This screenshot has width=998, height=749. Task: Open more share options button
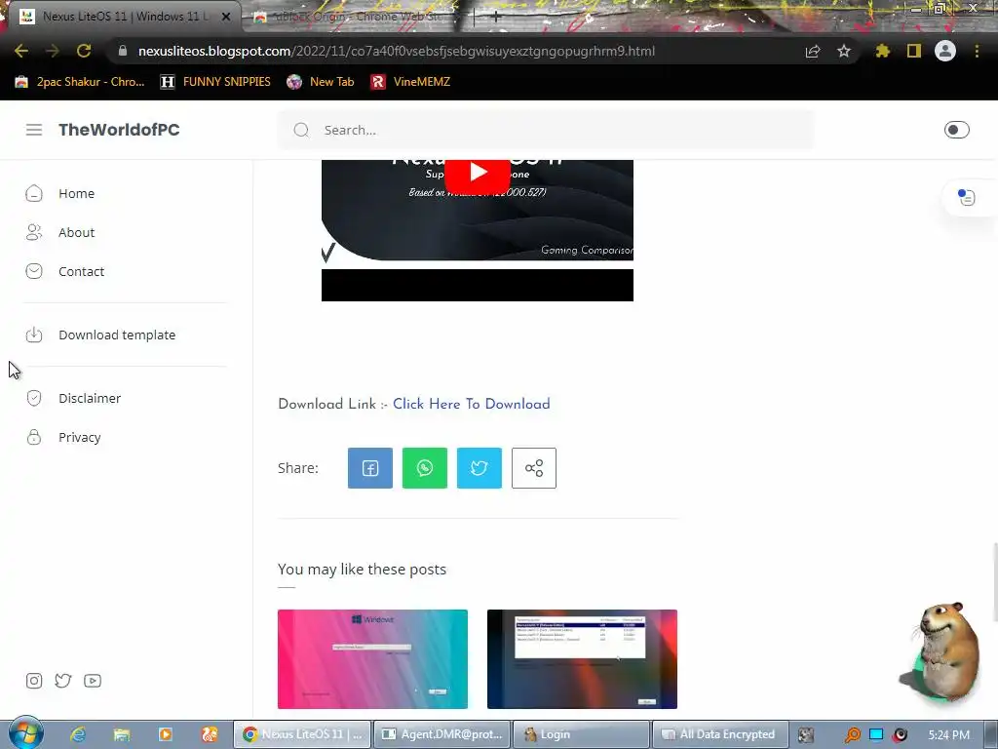(x=534, y=468)
